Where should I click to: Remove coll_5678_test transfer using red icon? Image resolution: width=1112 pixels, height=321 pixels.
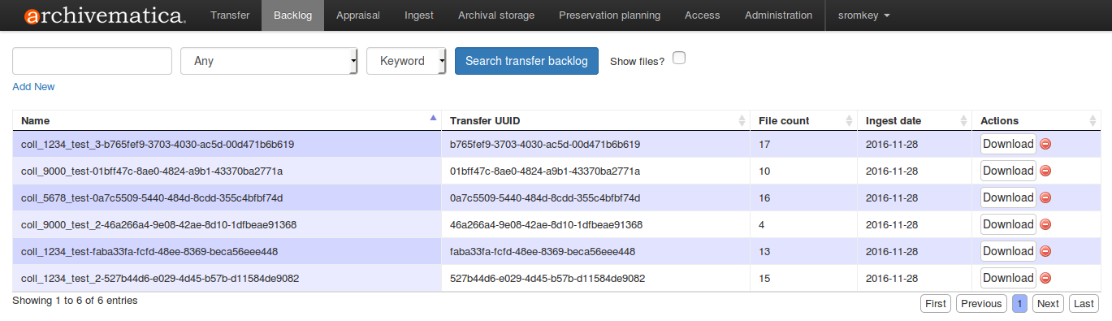pyautogui.click(x=1045, y=197)
